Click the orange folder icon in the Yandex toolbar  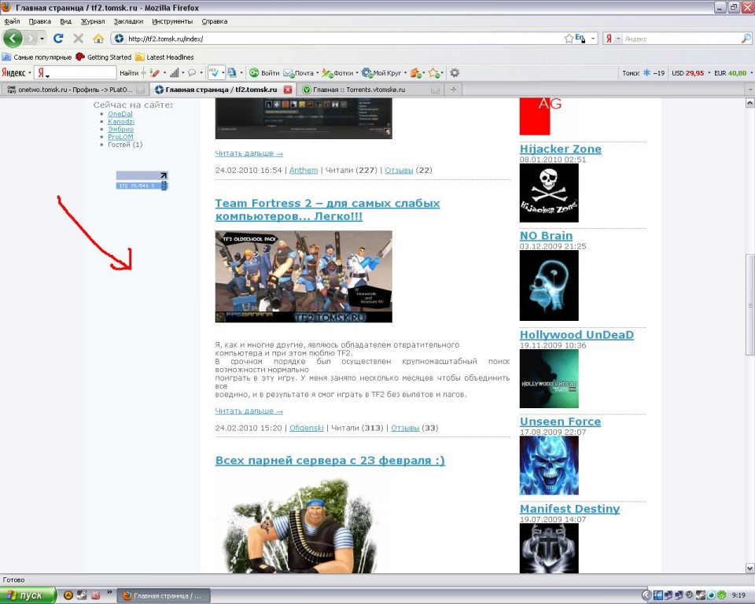(416, 73)
